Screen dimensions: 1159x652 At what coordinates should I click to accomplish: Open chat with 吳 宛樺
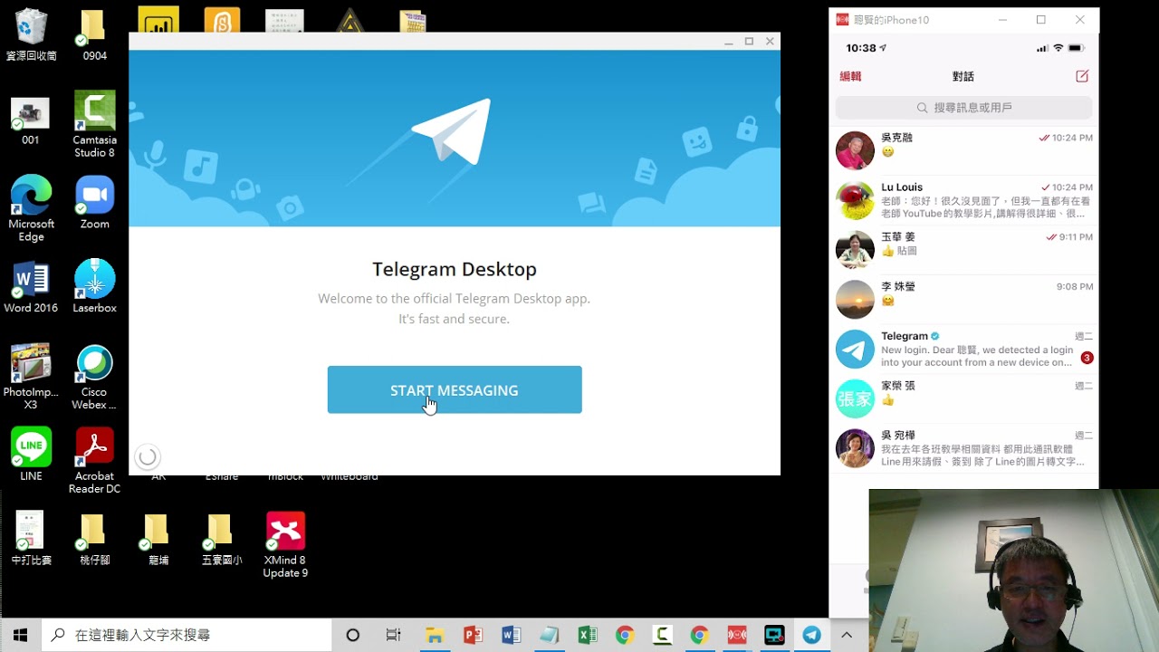coord(963,449)
